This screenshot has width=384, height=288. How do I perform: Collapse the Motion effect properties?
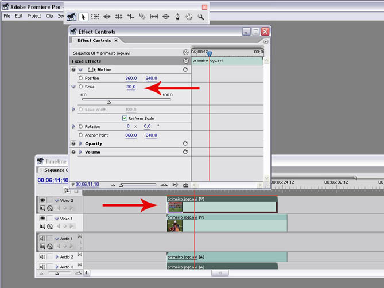(80, 69)
